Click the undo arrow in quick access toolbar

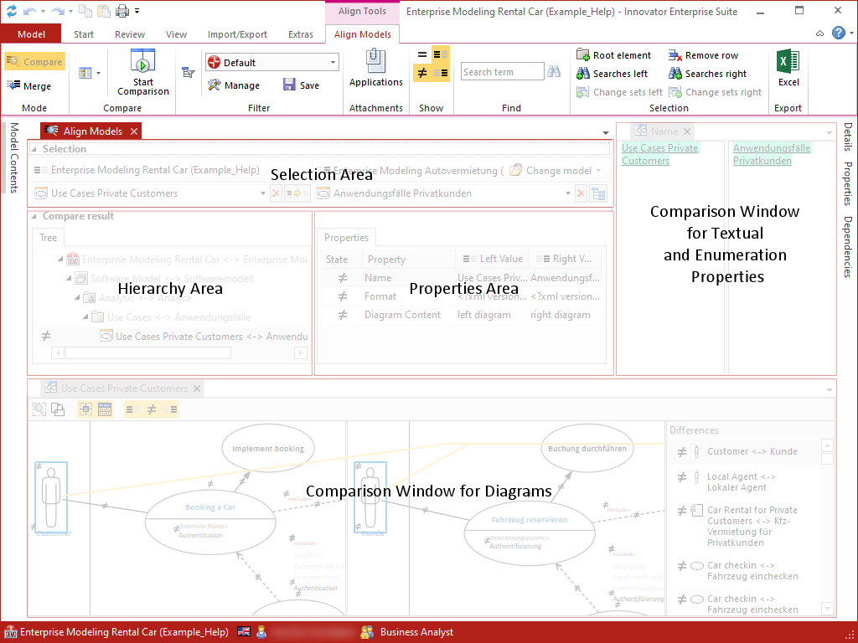click(29, 10)
